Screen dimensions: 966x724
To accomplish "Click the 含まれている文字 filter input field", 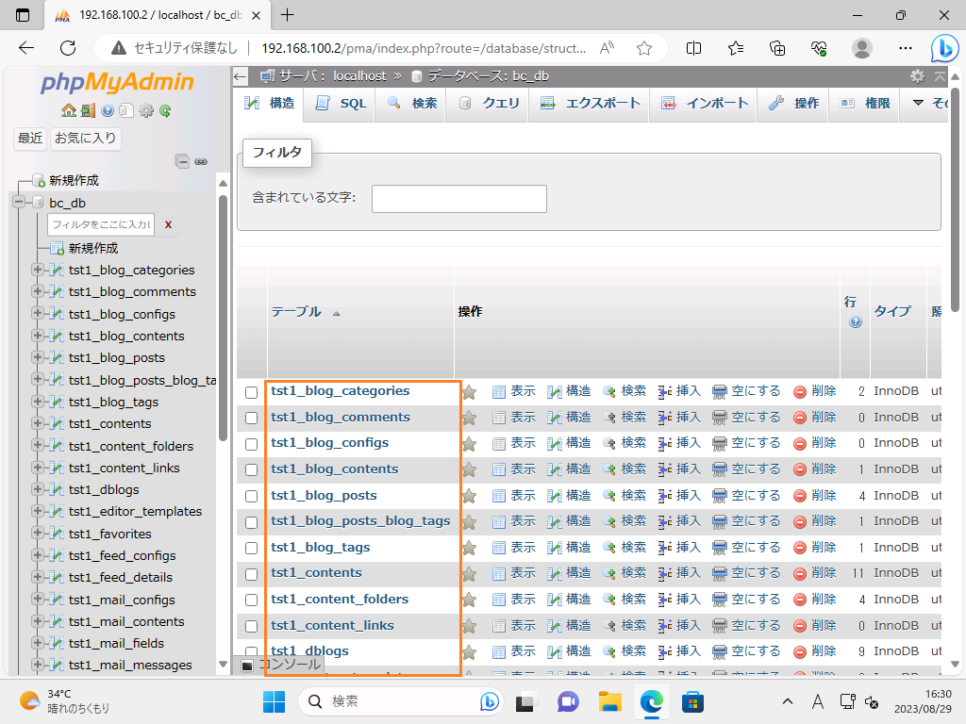I will coord(458,199).
